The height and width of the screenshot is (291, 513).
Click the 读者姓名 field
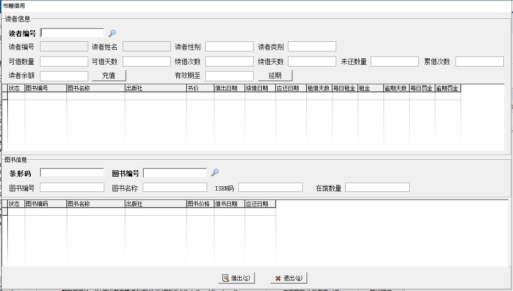(x=147, y=46)
